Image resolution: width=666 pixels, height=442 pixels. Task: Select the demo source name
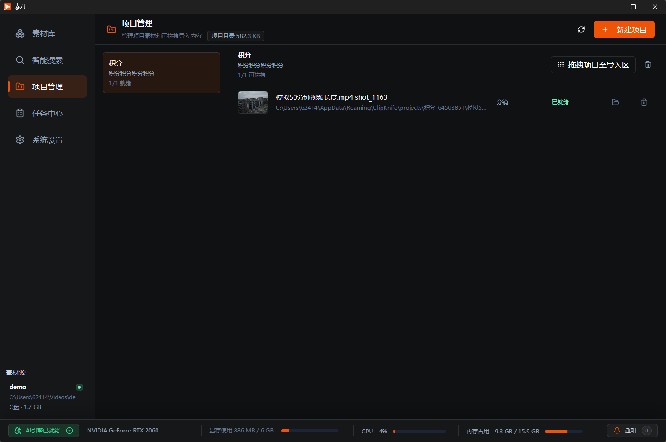point(18,387)
